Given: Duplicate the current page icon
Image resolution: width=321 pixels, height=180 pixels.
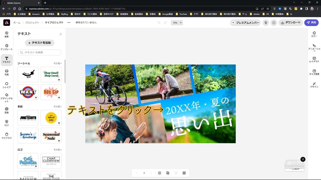Looking at the screenshot, I should (x=168, y=173).
